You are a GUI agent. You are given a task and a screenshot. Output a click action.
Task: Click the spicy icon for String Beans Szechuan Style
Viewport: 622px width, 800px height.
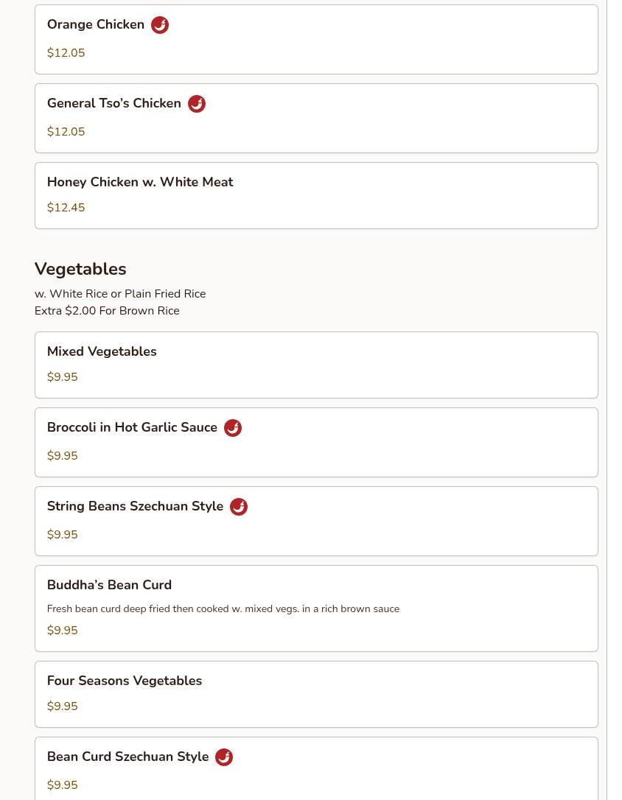[239, 507]
